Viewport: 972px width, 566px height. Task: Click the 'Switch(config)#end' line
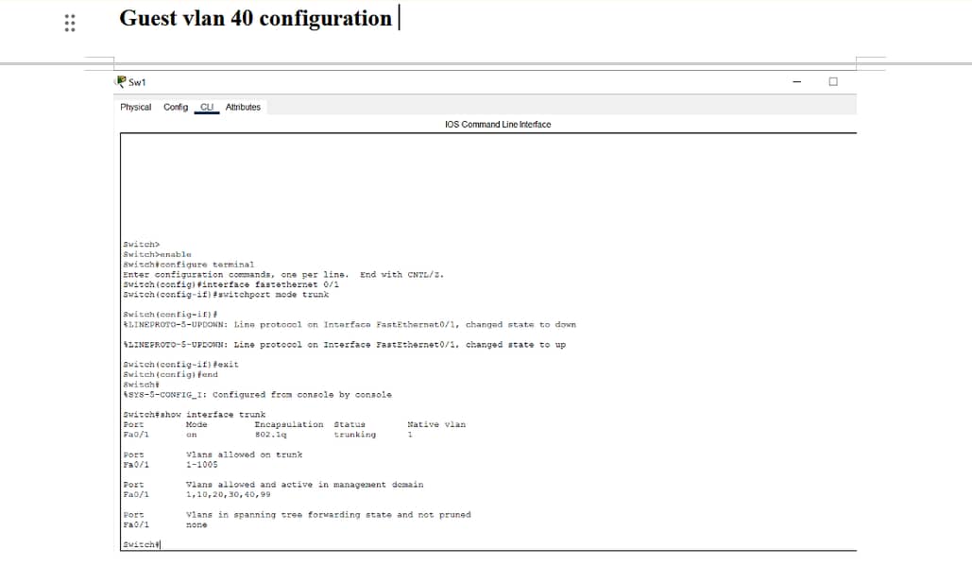point(170,374)
